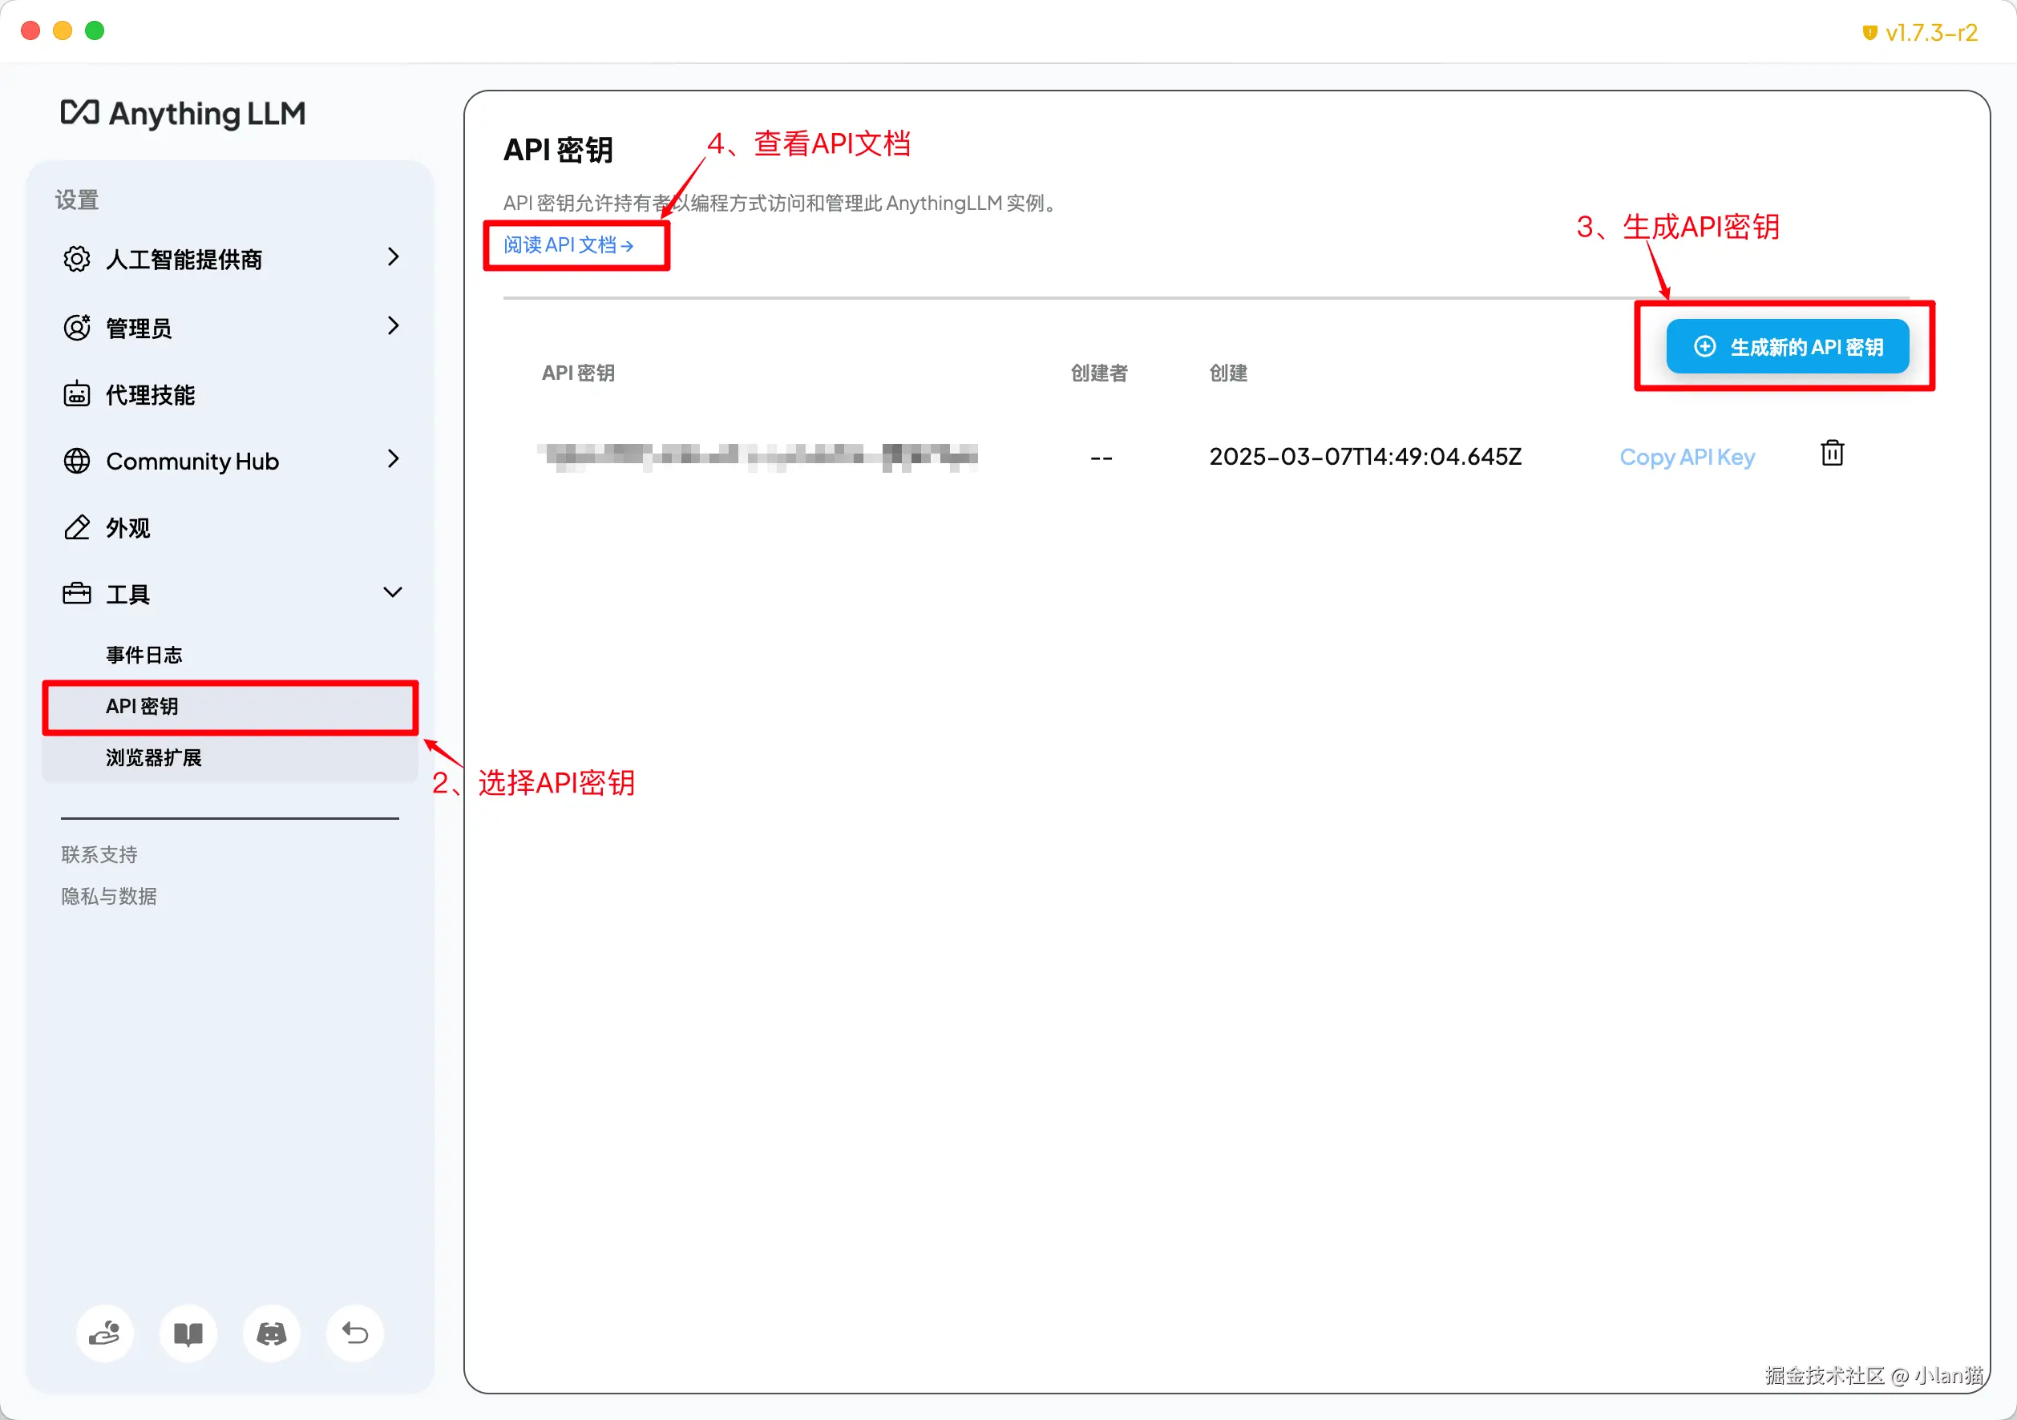Click the version shield icon v1.7.3-r2
2017x1420 pixels.
pyautogui.click(x=1869, y=33)
